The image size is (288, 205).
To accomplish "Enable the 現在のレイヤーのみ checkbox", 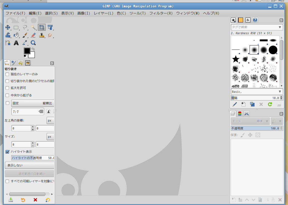I will (x=7, y=74).
